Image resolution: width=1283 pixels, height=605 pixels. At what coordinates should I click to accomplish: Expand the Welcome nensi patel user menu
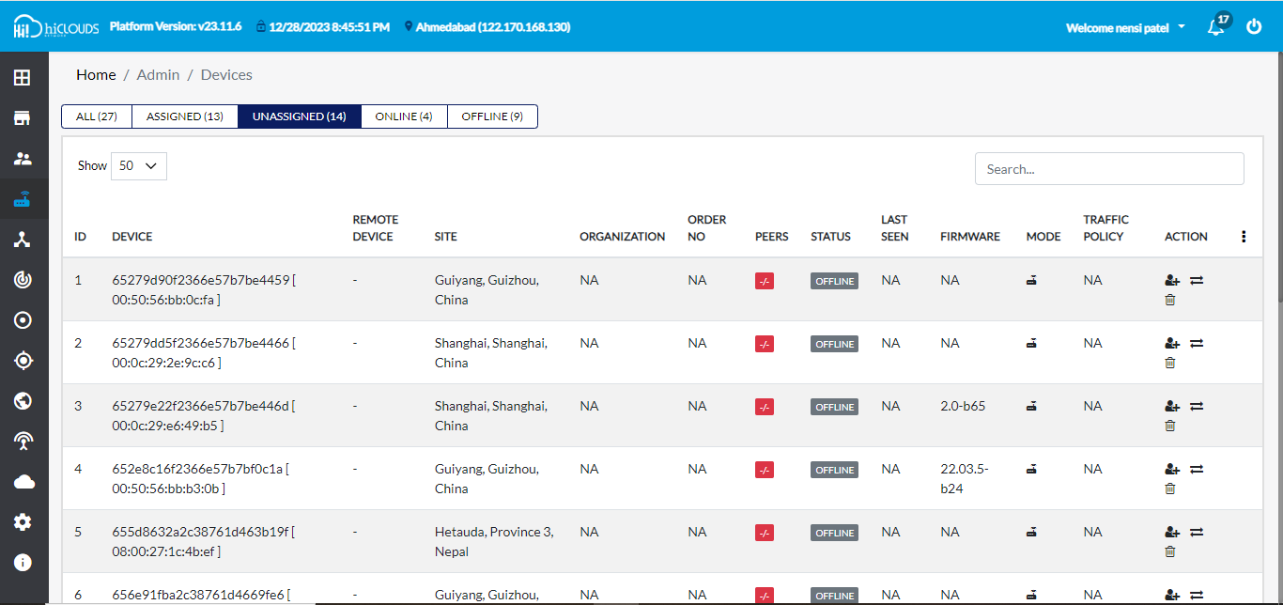[1125, 27]
